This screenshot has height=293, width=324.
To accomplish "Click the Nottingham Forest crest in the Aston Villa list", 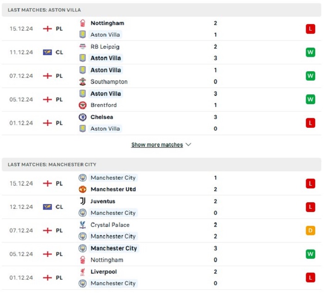I will [83, 23].
